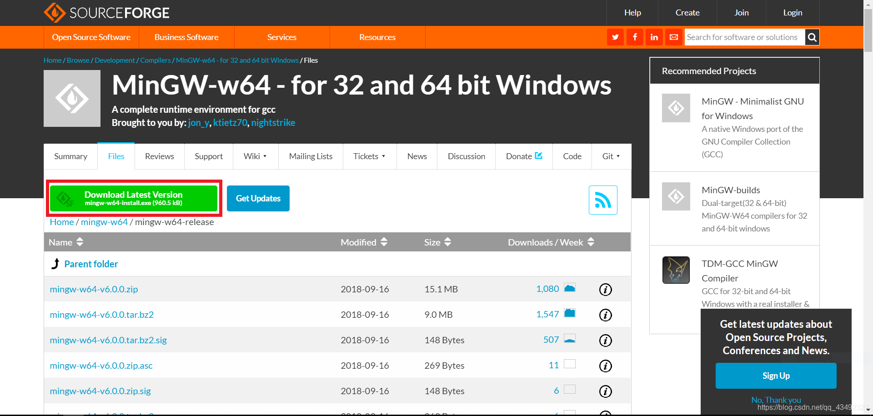Click Download Latest Version button
This screenshot has height=416, width=873.
tap(134, 198)
